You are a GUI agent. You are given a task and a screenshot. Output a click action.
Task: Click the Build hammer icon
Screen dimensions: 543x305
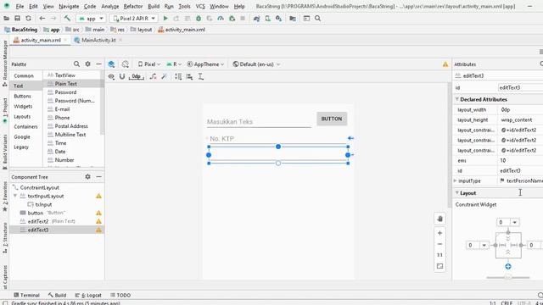pos(67,19)
